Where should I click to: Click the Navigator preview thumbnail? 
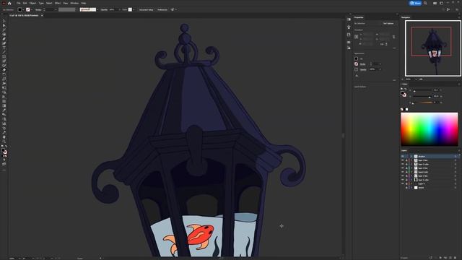click(x=433, y=48)
